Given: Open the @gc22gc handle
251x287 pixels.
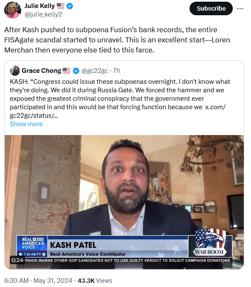Looking at the screenshot, I should coord(95,71).
